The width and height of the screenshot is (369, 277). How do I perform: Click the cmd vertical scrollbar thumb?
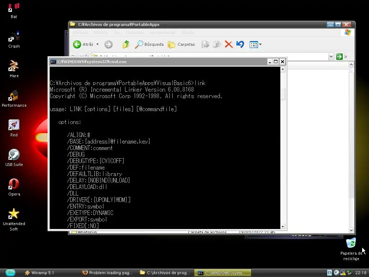(x=283, y=94)
